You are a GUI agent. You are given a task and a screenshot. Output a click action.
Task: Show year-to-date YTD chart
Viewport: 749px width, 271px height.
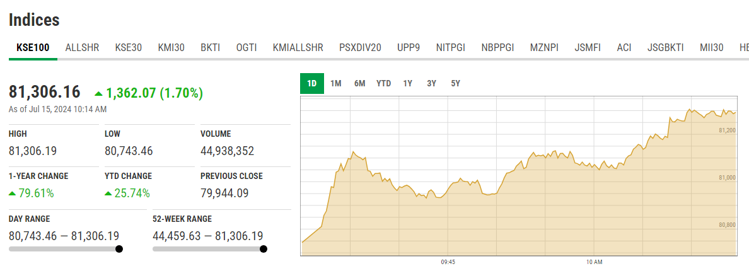[x=383, y=83]
